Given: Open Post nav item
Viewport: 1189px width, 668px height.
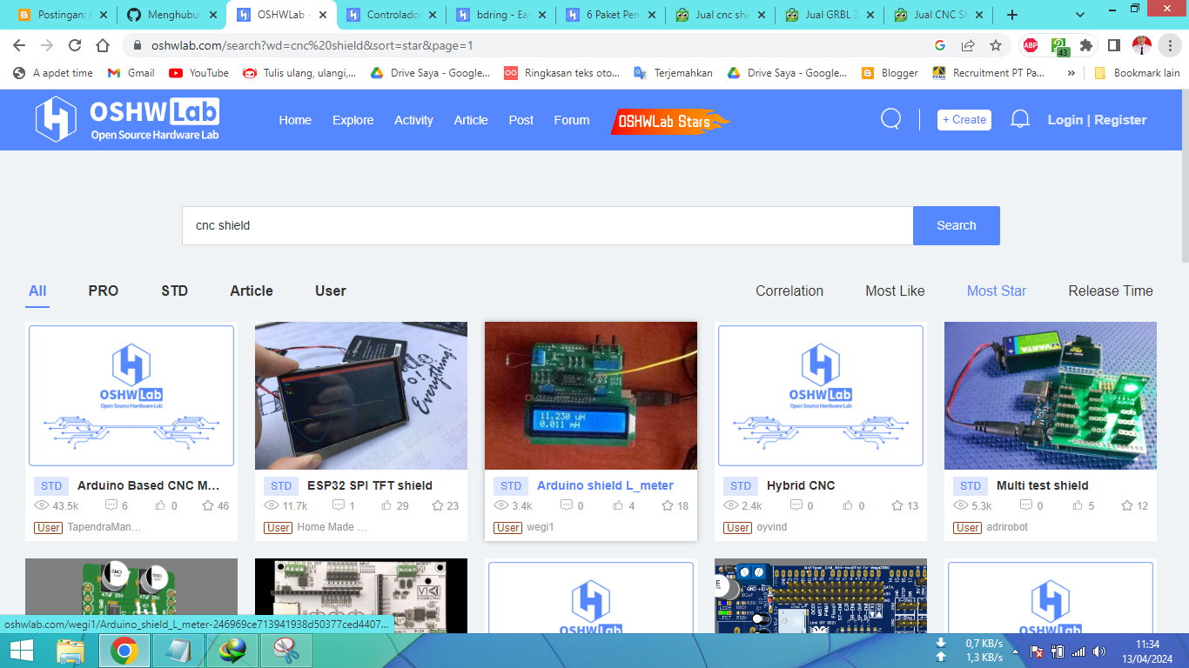Looking at the screenshot, I should click(521, 120).
